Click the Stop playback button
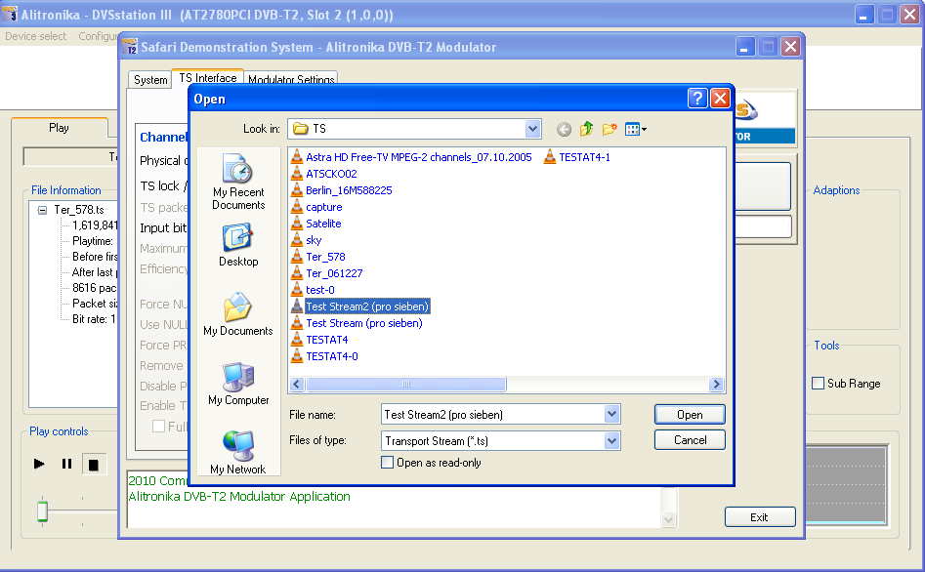Image resolution: width=925 pixels, height=572 pixels. [93, 465]
